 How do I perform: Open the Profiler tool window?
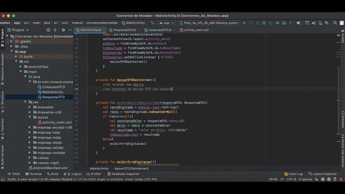94,174
